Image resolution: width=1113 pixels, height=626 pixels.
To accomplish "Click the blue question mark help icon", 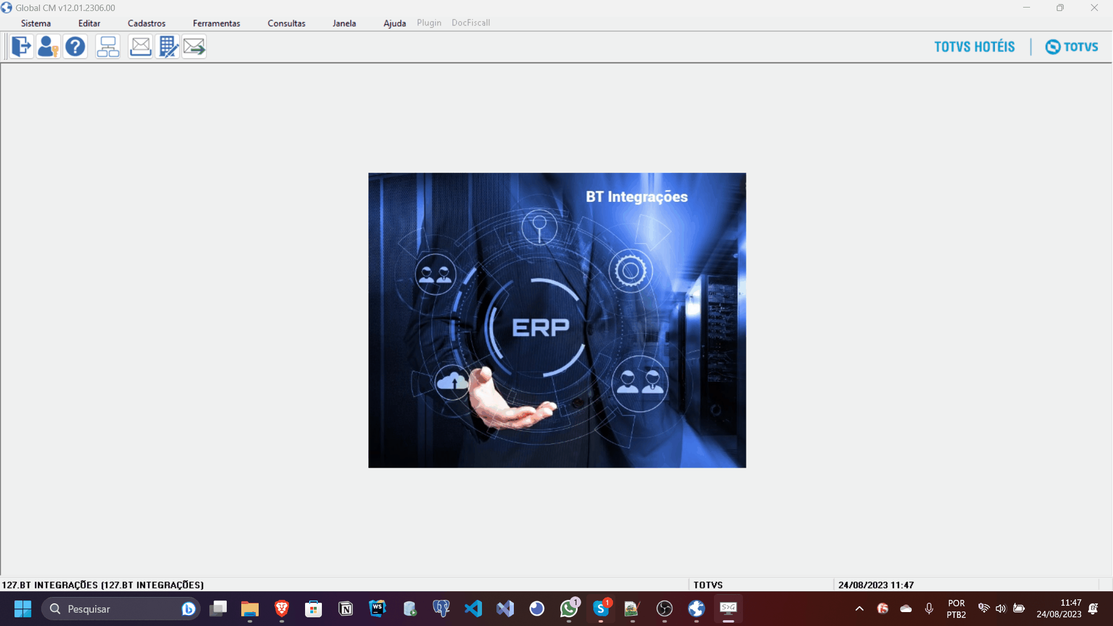I will coord(75,46).
